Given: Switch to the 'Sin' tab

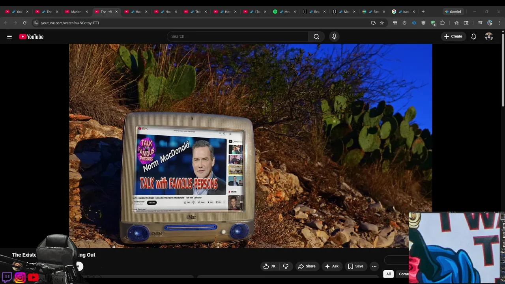Looking at the screenshot, I should click(x=373, y=12).
